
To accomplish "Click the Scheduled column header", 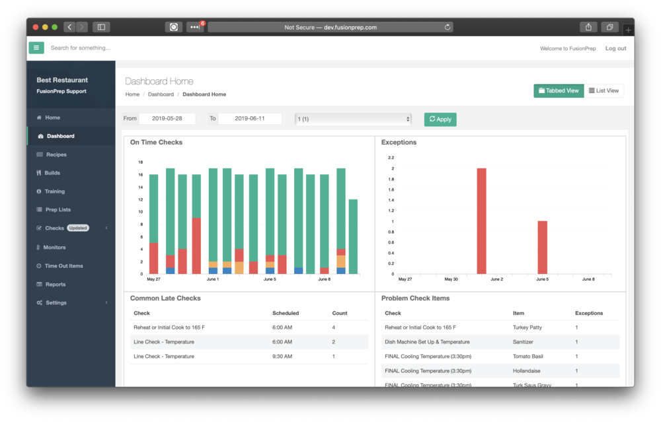I will 286,313.
